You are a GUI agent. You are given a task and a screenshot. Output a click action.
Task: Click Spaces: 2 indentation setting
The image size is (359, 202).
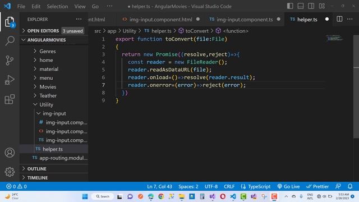pyautogui.click(x=188, y=186)
